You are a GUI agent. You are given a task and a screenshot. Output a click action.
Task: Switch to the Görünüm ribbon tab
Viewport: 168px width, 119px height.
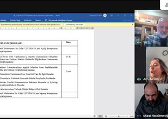tap(28, 20)
